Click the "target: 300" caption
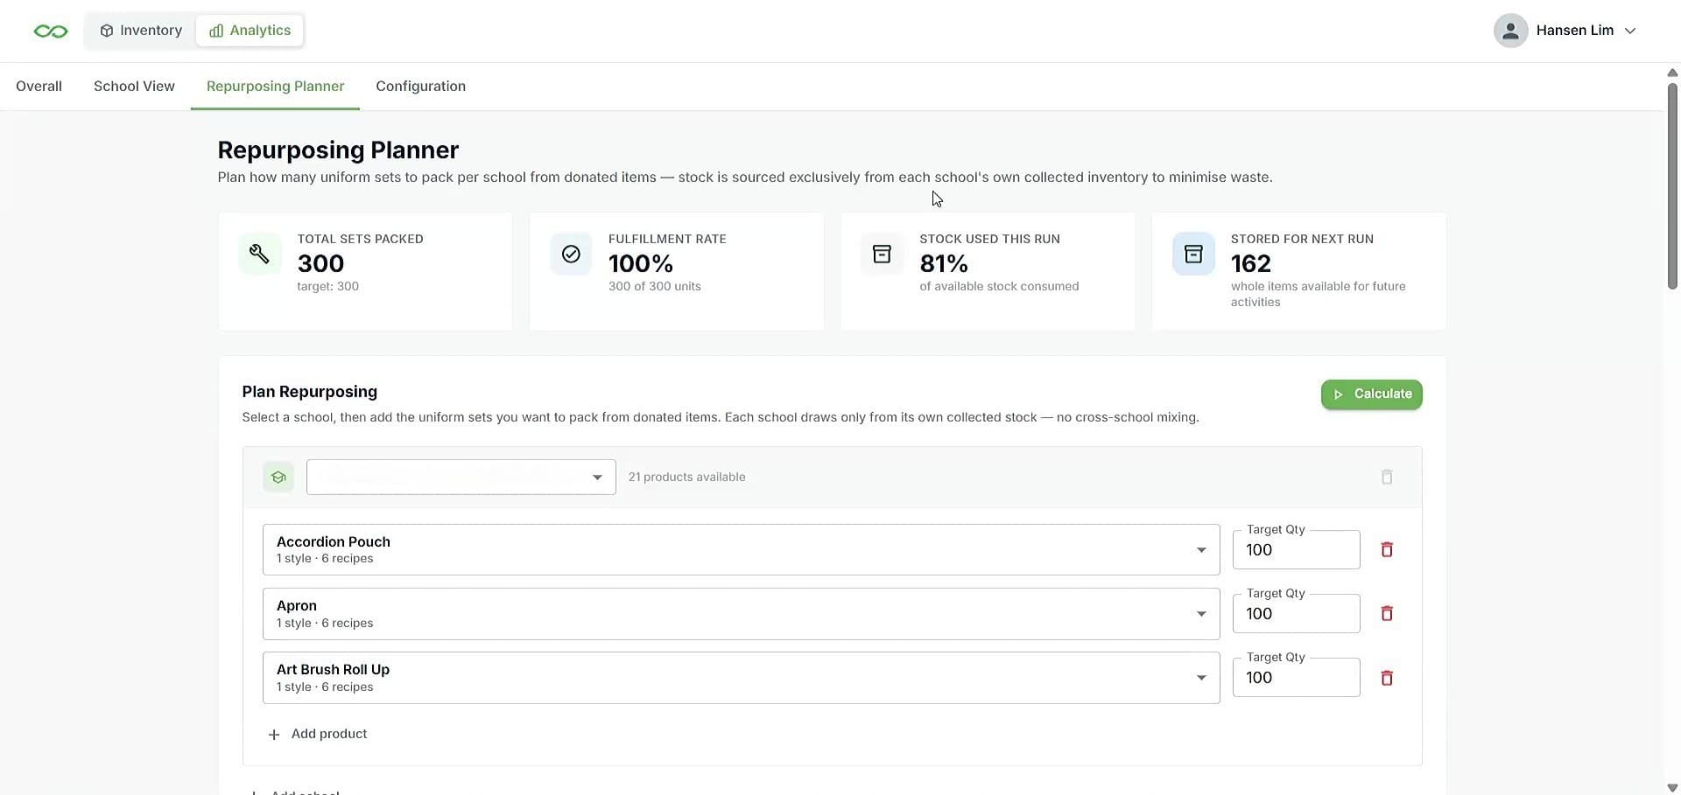 [327, 286]
